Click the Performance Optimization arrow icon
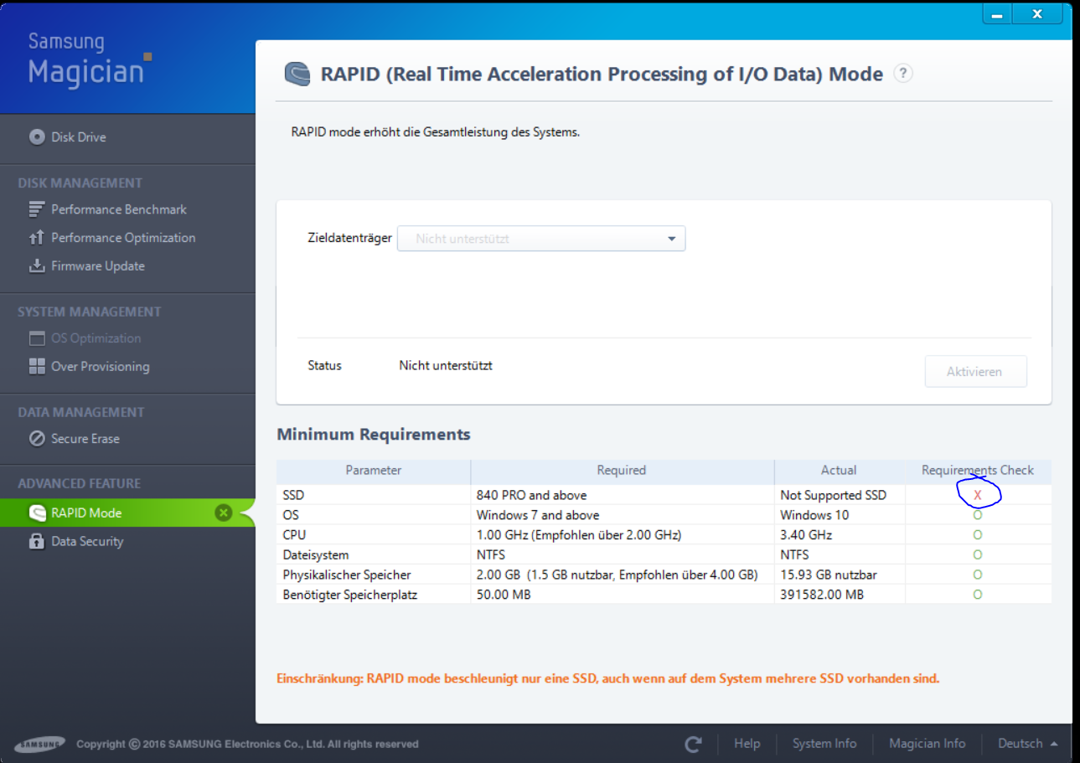This screenshot has width=1080, height=763. (x=37, y=238)
